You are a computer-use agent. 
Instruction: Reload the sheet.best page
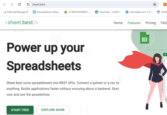coord(19,4)
